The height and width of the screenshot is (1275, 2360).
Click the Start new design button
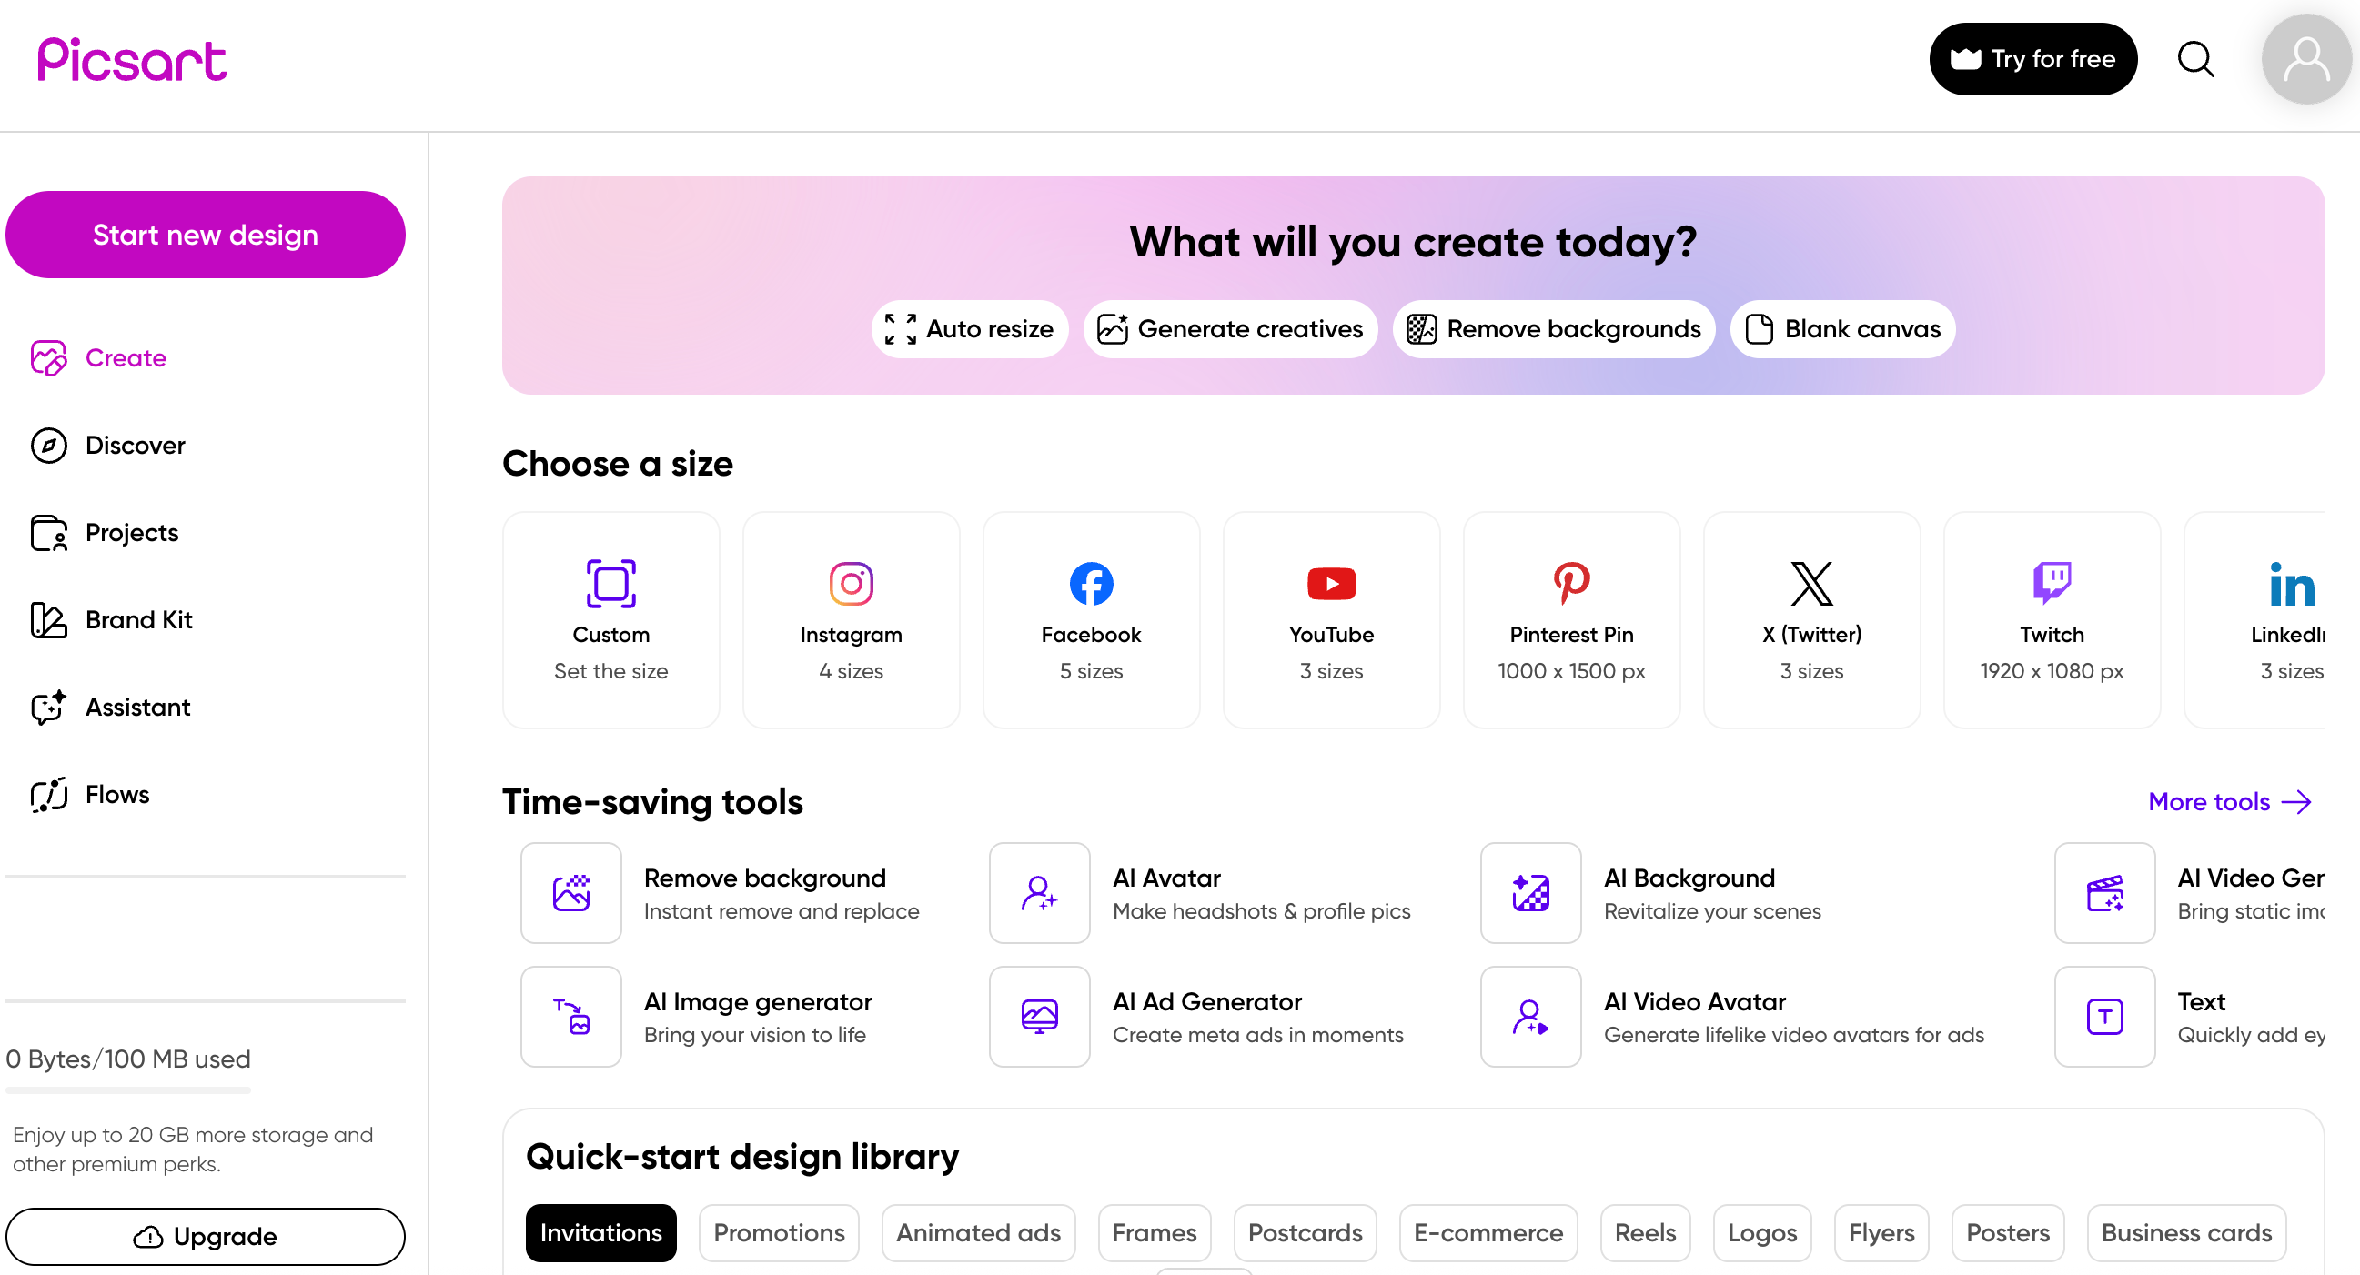coord(206,234)
